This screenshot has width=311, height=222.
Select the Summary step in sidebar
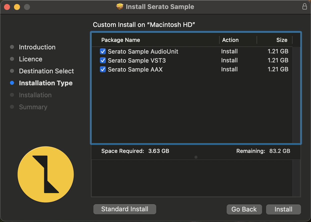(x=33, y=107)
